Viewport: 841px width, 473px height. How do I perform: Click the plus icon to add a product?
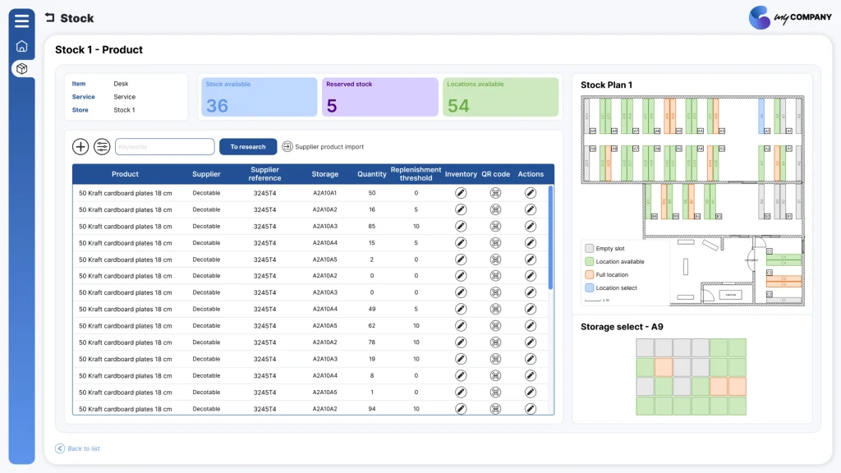[80, 146]
